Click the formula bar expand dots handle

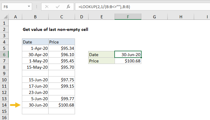point(37,7)
